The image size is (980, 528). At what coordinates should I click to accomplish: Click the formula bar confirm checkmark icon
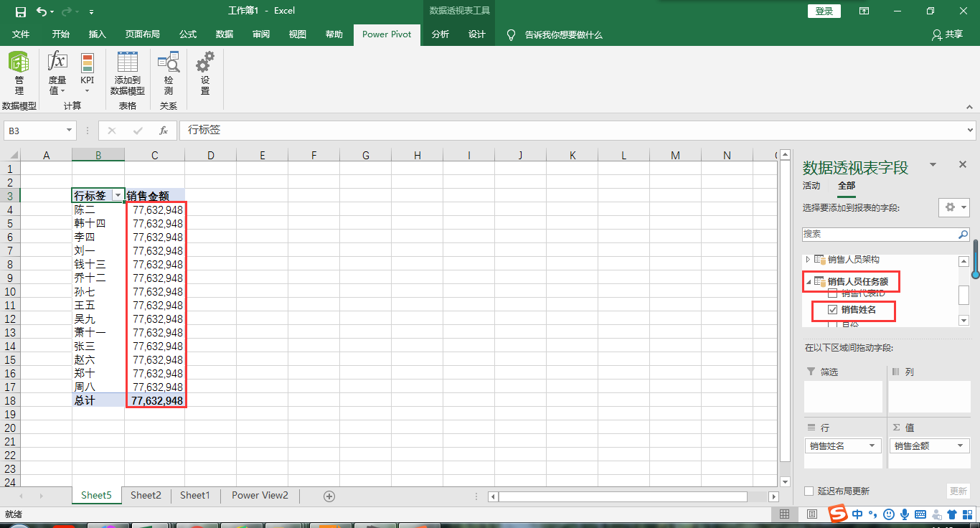pyautogui.click(x=138, y=130)
